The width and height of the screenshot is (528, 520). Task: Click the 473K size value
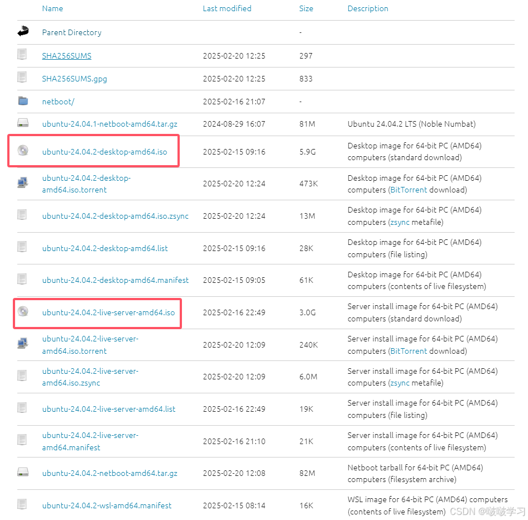309,184
